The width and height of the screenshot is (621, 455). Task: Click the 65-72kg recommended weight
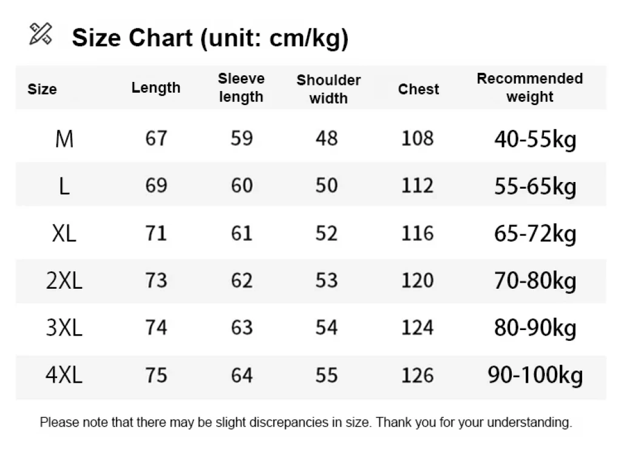coord(535,234)
